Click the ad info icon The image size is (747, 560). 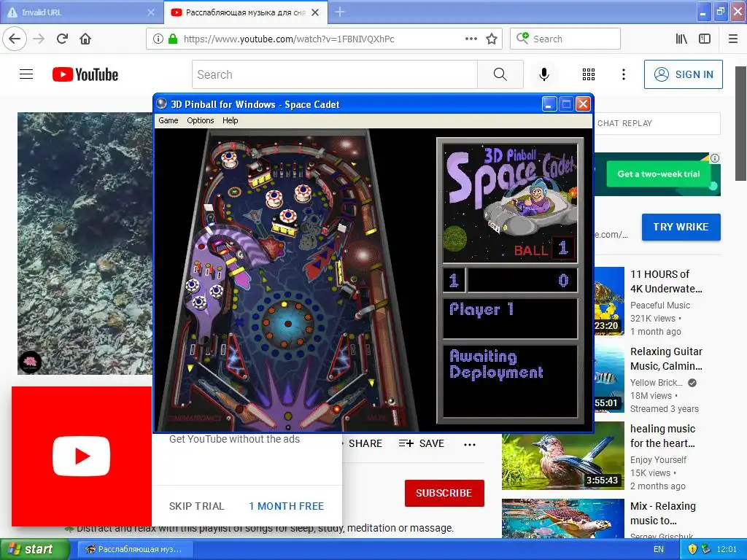(715, 158)
